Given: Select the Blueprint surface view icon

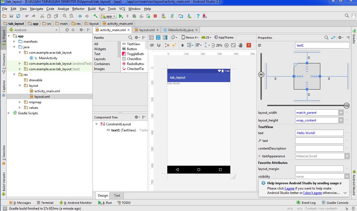Looking at the screenshot, I should [x=158, y=37].
